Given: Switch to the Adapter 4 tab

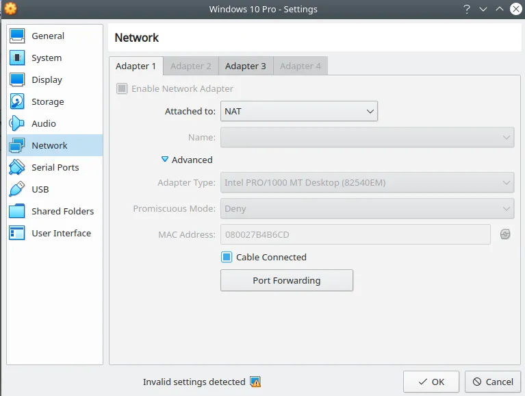Looking at the screenshot, I should tap(300, 66).
